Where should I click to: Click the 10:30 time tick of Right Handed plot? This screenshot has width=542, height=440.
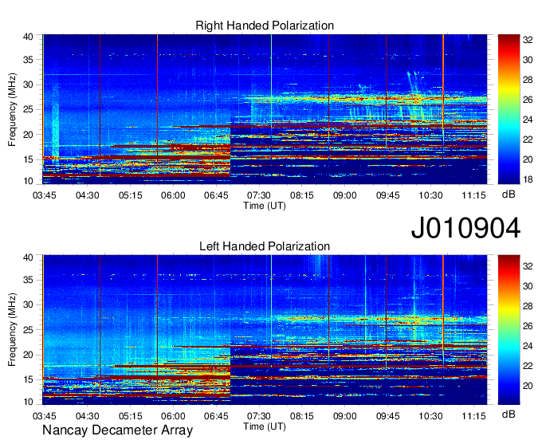click(x=430, y=195)
